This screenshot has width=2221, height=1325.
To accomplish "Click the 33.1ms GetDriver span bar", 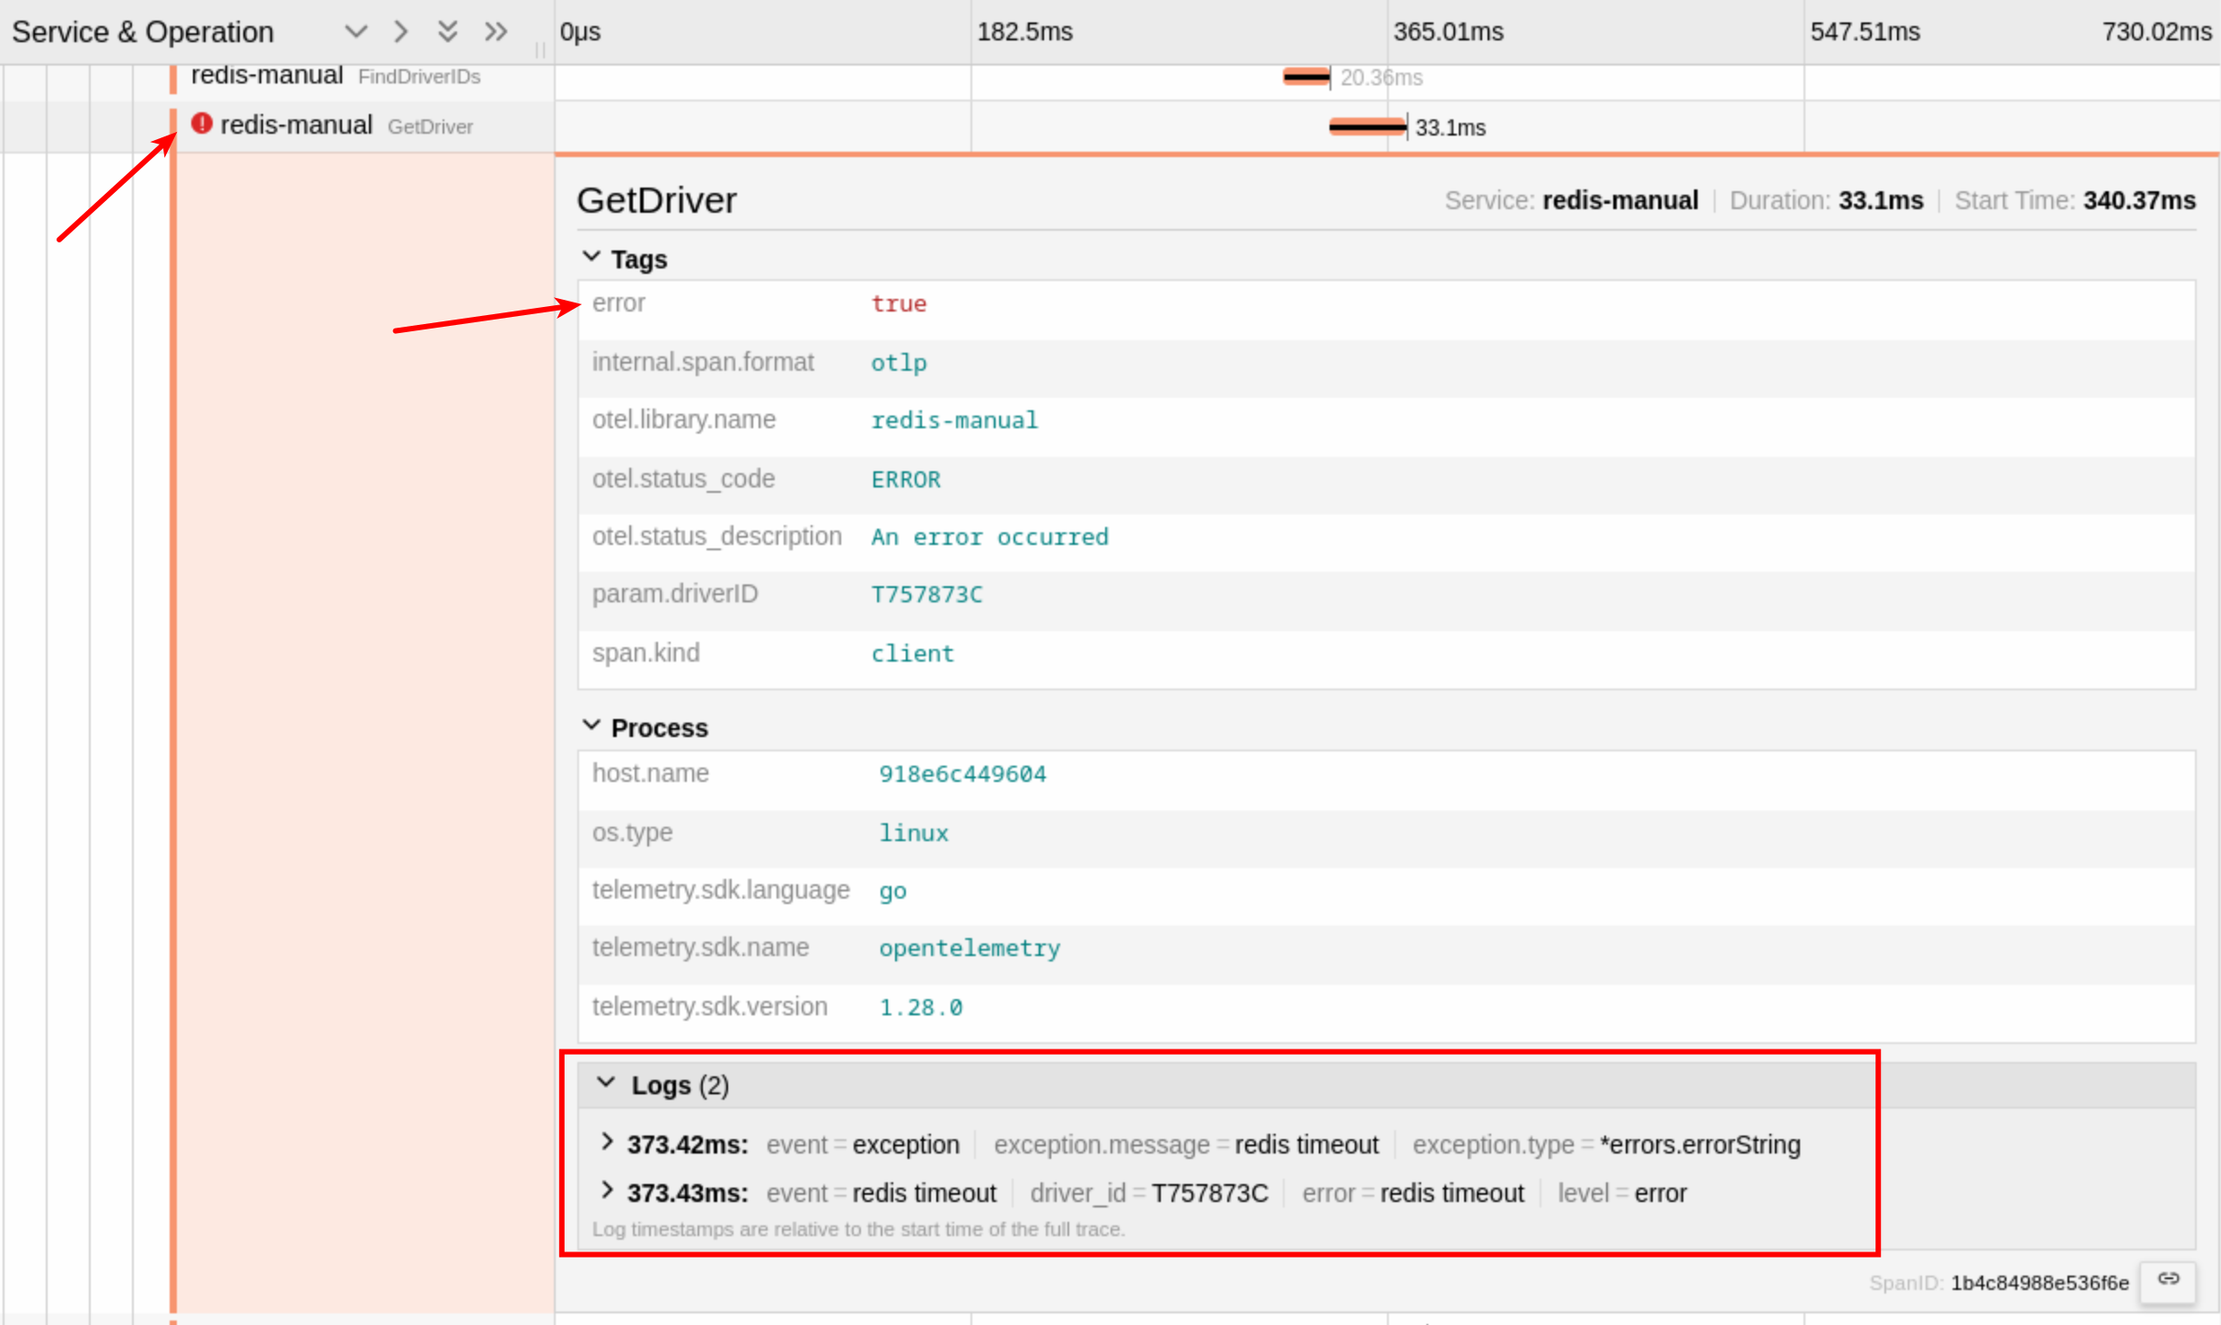I will click(x=1367, y=127).
